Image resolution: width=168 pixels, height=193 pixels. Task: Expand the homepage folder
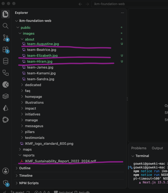click(x=22, y=96)
